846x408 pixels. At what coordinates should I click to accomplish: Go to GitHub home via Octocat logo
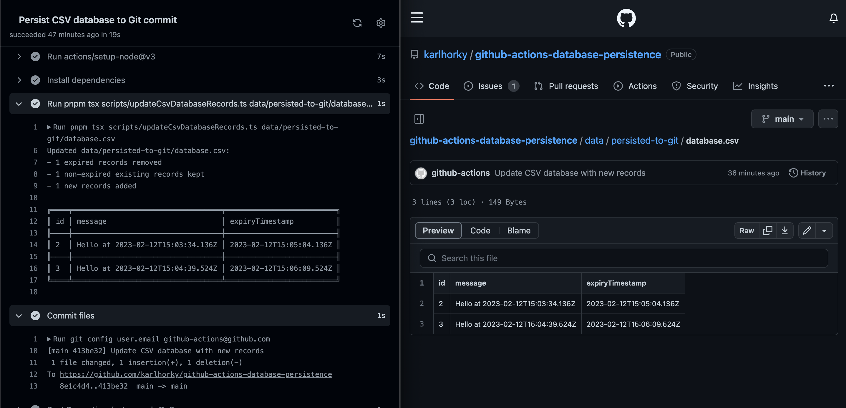click(x=626, y=18)
